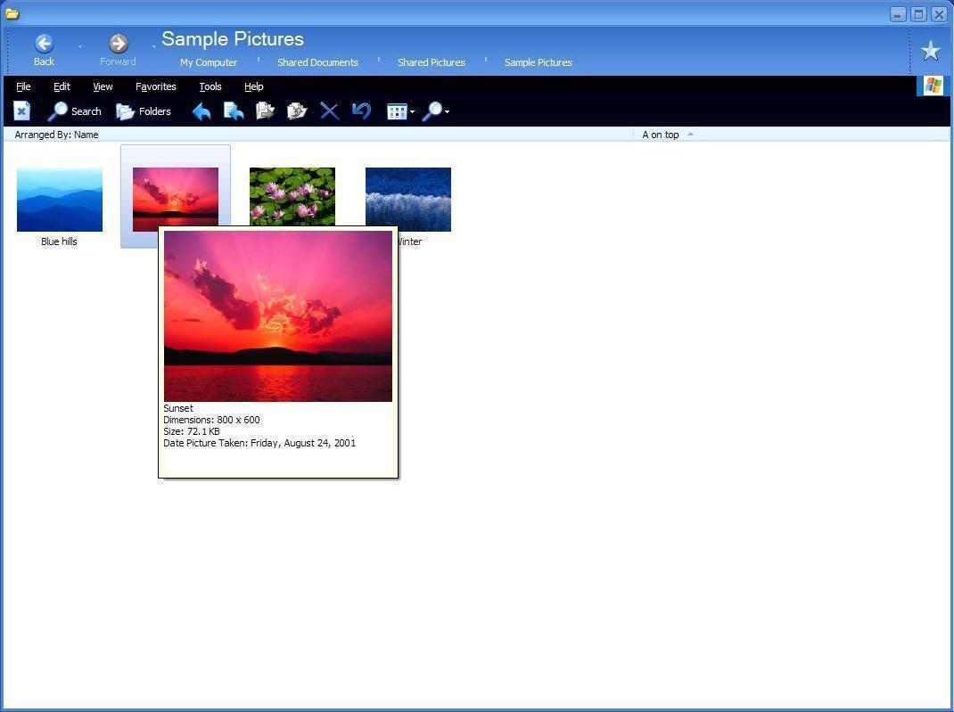Click the Copy To folder icon

pyautogui.click(x=297, y=111)
